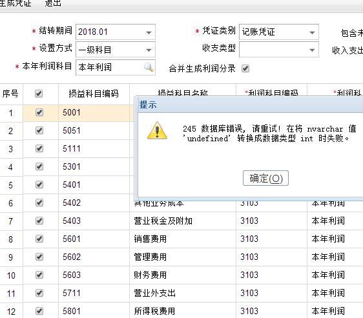
Task: Click 3103 profit code in 管理费用 row
Action: pyautogui.click(x=271, y=257)
